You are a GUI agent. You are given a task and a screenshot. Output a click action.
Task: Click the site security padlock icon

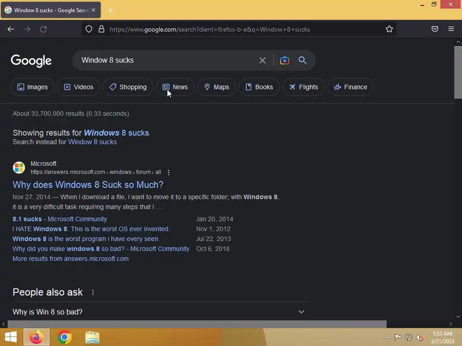102,29
